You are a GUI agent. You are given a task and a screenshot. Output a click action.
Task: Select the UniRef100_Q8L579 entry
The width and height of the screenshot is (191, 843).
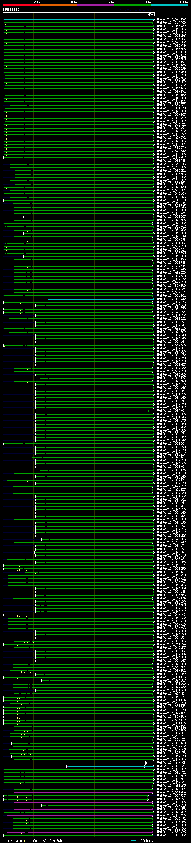[171, 309]
